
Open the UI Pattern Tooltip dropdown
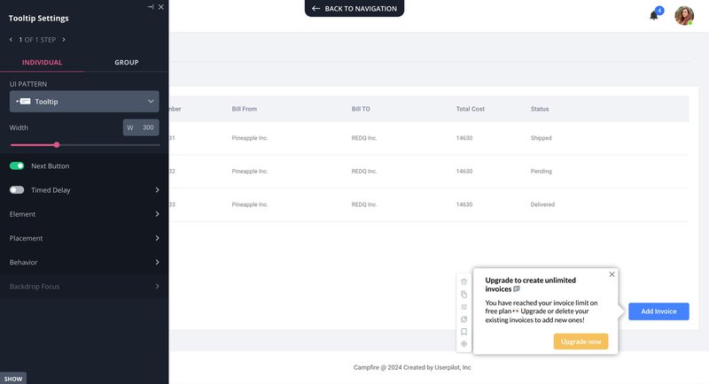[x=84, y=102]
